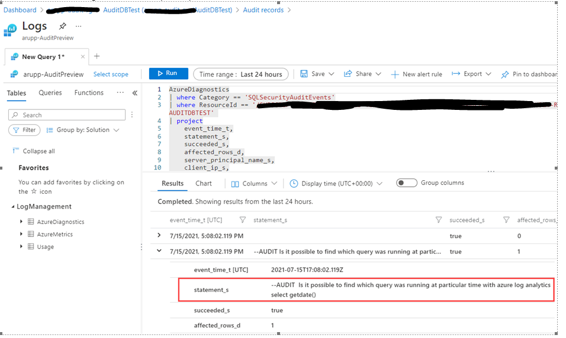Switch to the Results tab
This screenshot has width=566, height=338.
(x=172, y=183)
